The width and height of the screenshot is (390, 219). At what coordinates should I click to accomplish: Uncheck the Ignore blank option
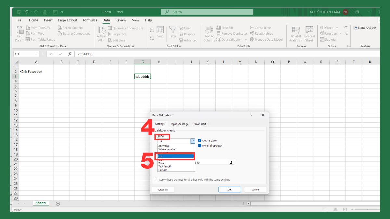pos(200,140)
